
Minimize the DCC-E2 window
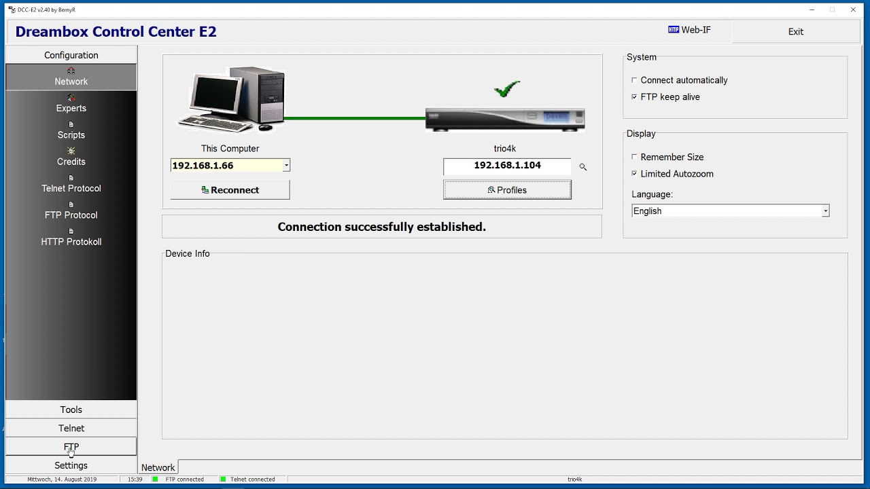point(812,10)
